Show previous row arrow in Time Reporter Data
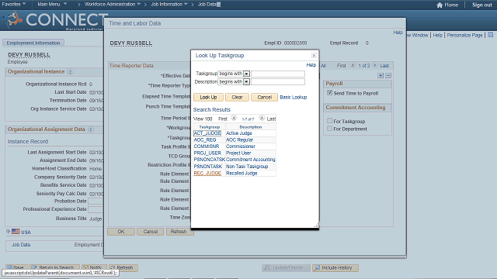497x279 pixels. (x=352, y=65)
